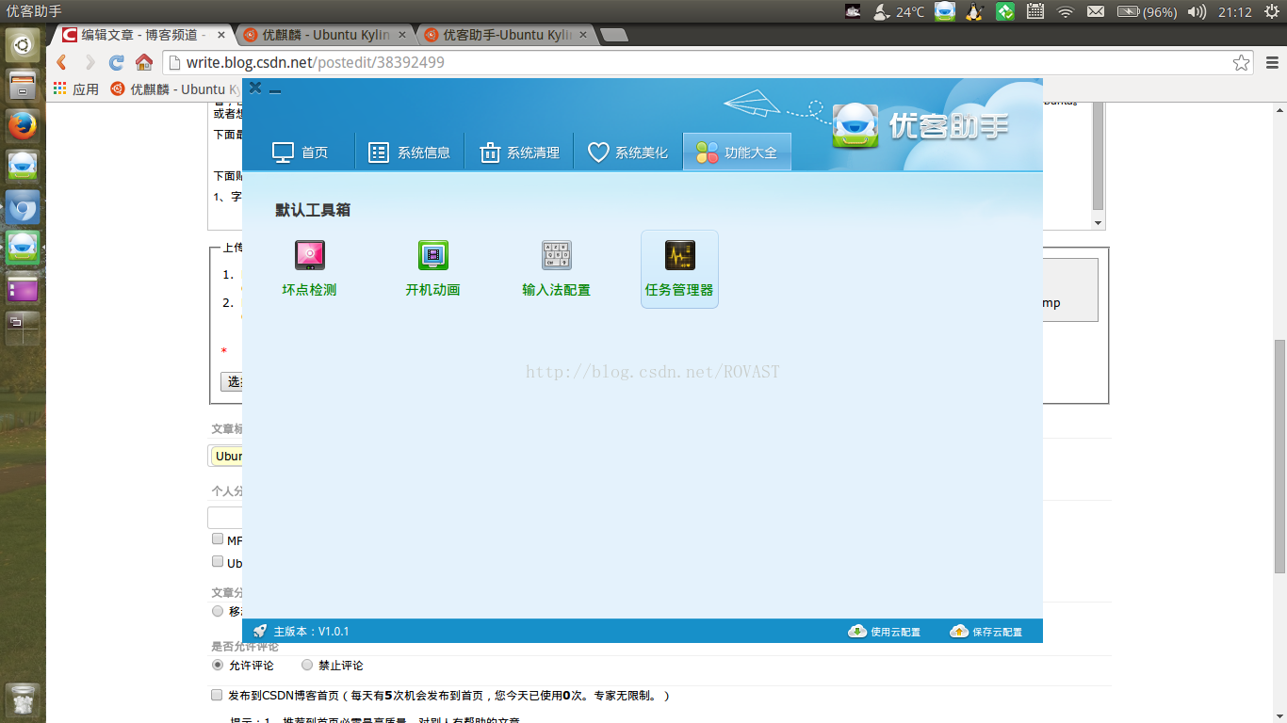Open the Chrome home page button

(x=144, y=62)
